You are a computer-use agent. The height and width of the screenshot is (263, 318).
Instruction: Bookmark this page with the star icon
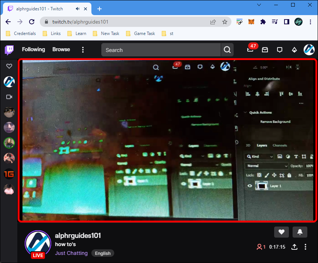coord(224,22)
